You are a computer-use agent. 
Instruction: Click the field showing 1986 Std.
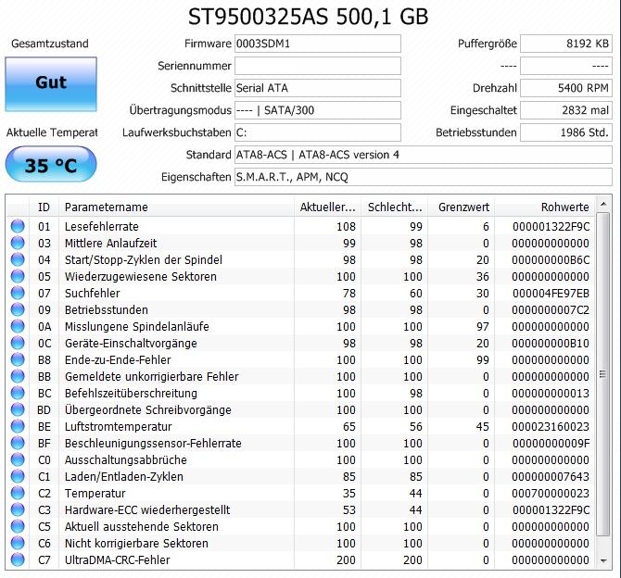(x=566, y=132)
